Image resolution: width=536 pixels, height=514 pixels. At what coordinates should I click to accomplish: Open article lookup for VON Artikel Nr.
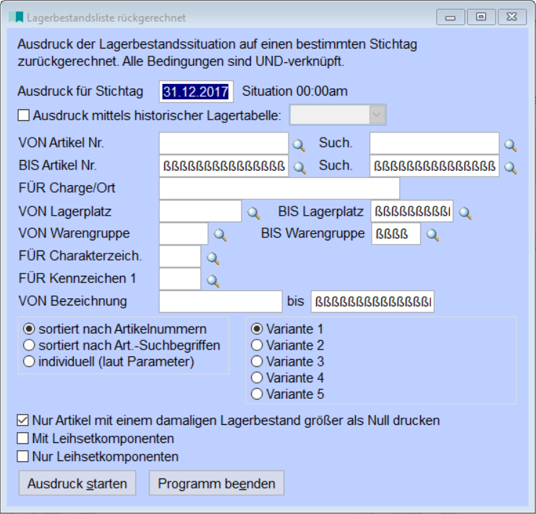299,145
